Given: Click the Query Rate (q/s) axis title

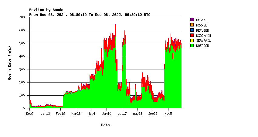Looking at the screenshot, I should click(9, 63).
